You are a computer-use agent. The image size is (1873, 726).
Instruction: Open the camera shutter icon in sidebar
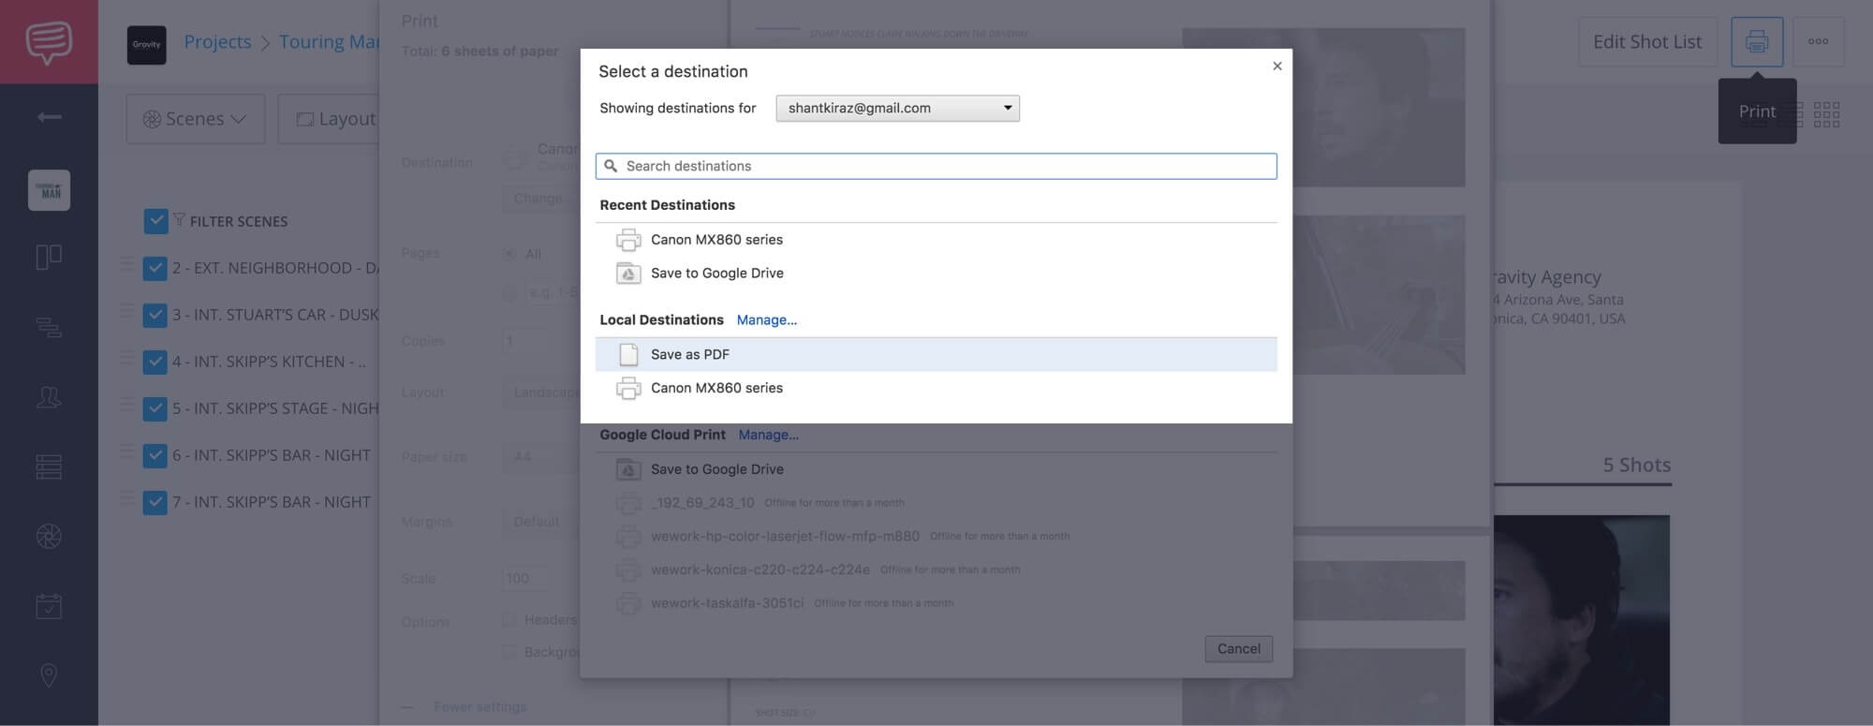click(x=49, y=536)
